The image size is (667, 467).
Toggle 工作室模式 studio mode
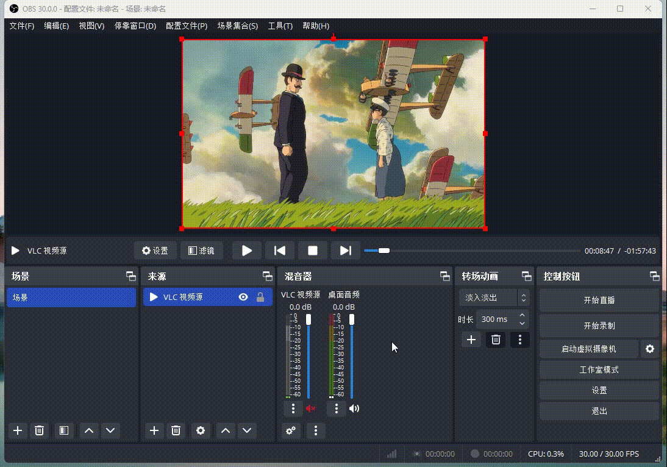(x=599, y=369)
